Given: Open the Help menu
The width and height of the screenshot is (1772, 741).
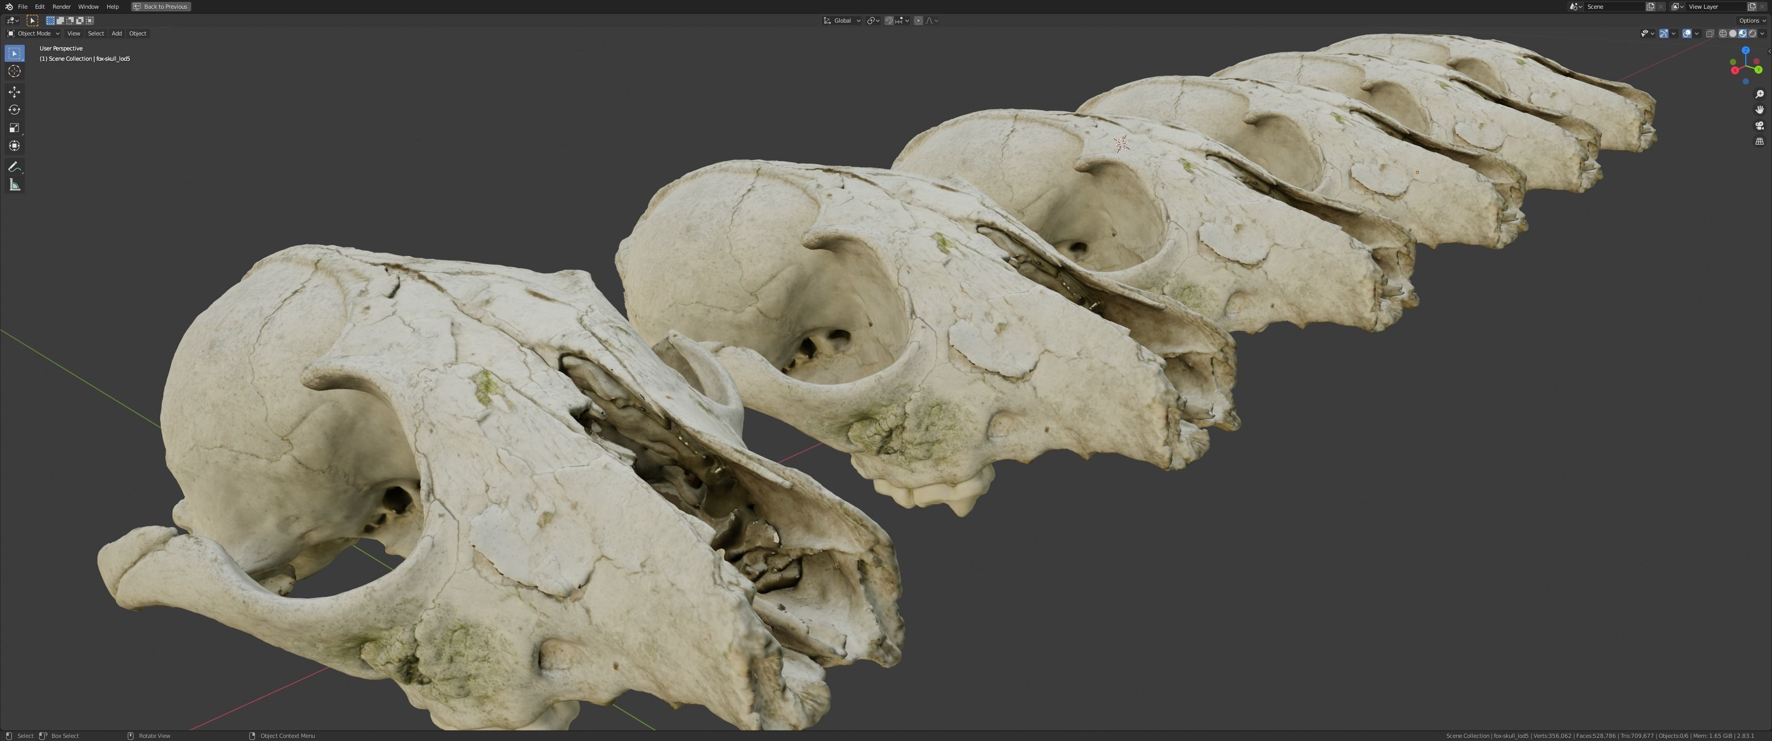Looking at the screenshot, I should point(113,6).
